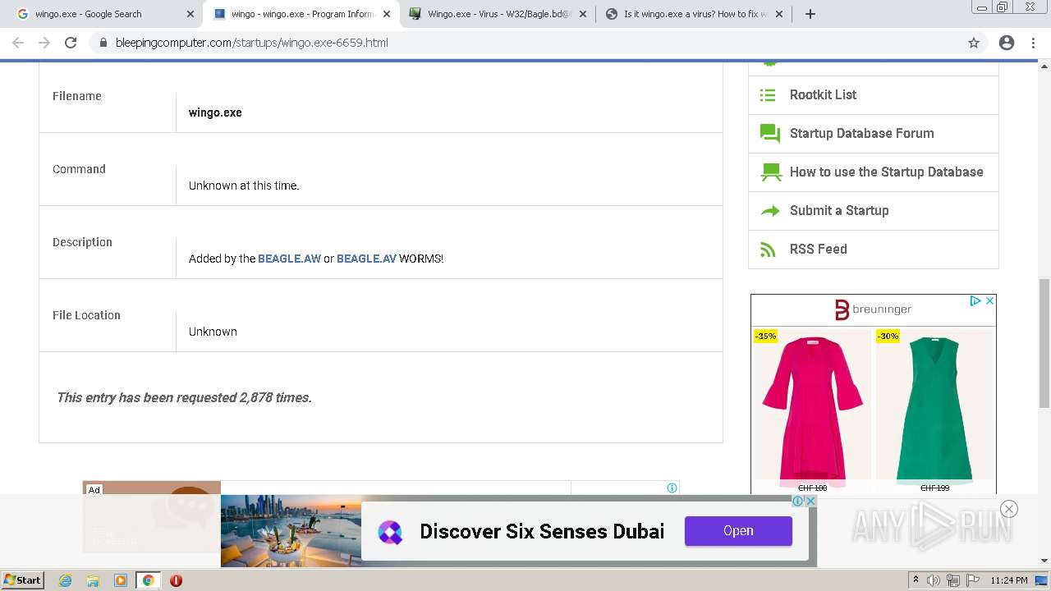
Task: Click the volume speaker tray icon
Action: tap(934, 580)
